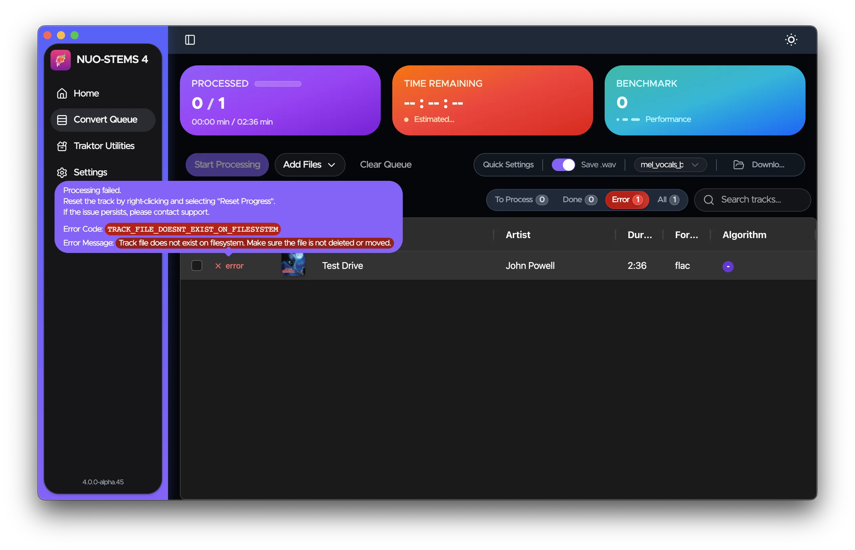The height and width of the screenshot is (550, 855).
Task: Select the Error filter tab
Action: [627, 199]
